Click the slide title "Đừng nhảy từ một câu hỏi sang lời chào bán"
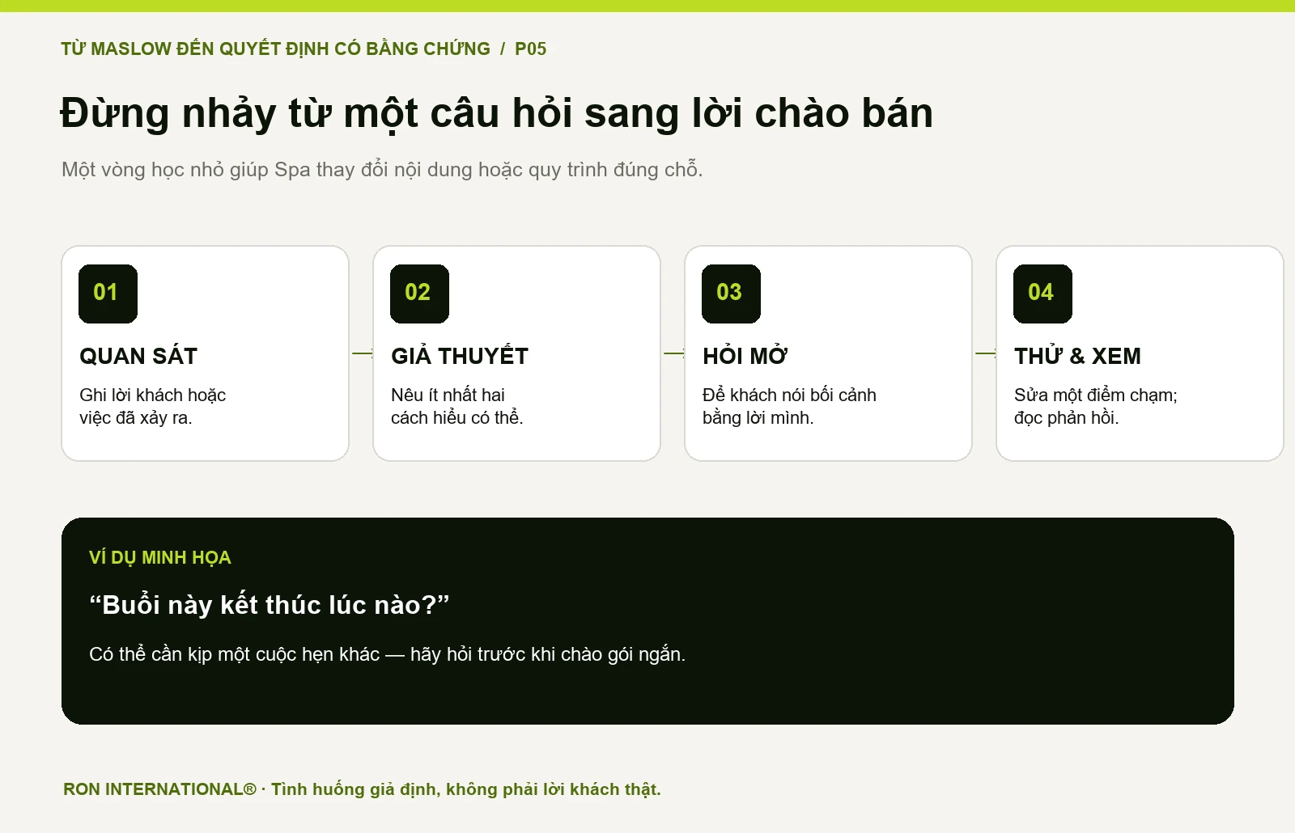This screenshot has width=1295, height=833. tap(496, 113)
